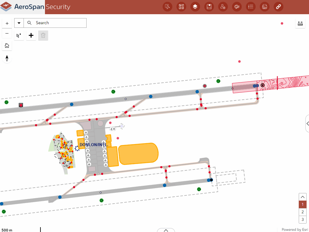Click the black bullseye marker in pink zone
Image resolution: width=309 pixels, height=232 pixels.
(x=263, y=85)
